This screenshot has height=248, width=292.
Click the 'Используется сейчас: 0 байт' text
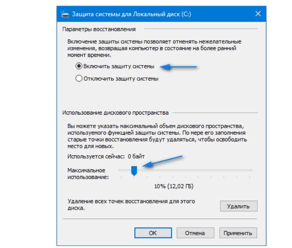tap(106, 156)
